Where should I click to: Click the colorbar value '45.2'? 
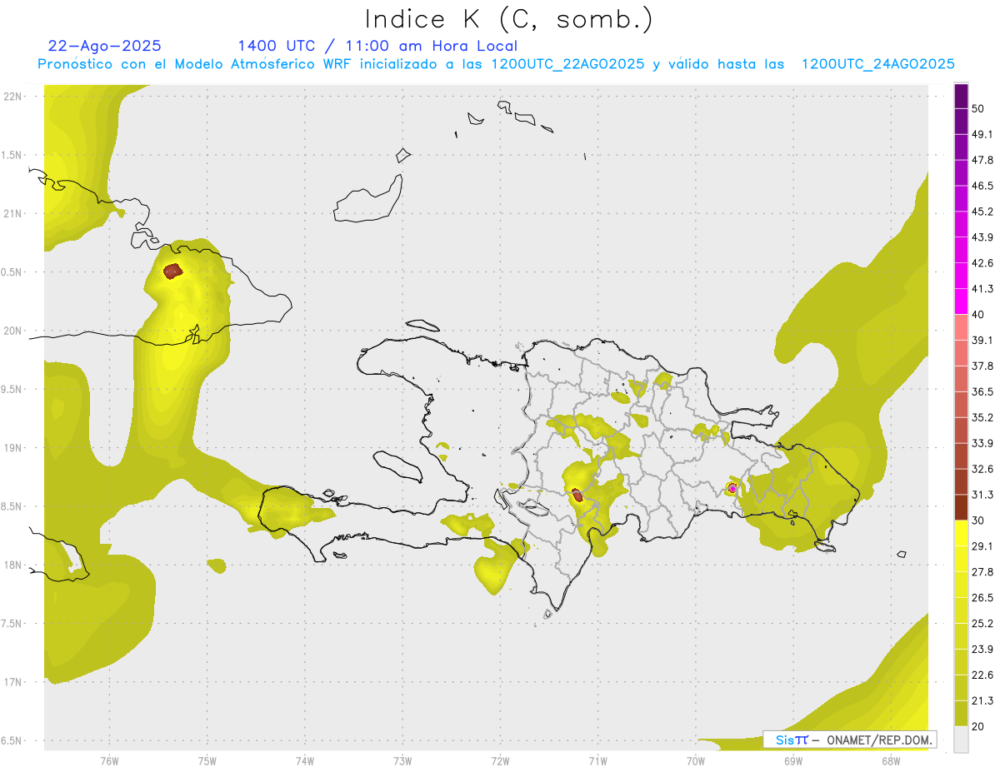tap(982, 212)
